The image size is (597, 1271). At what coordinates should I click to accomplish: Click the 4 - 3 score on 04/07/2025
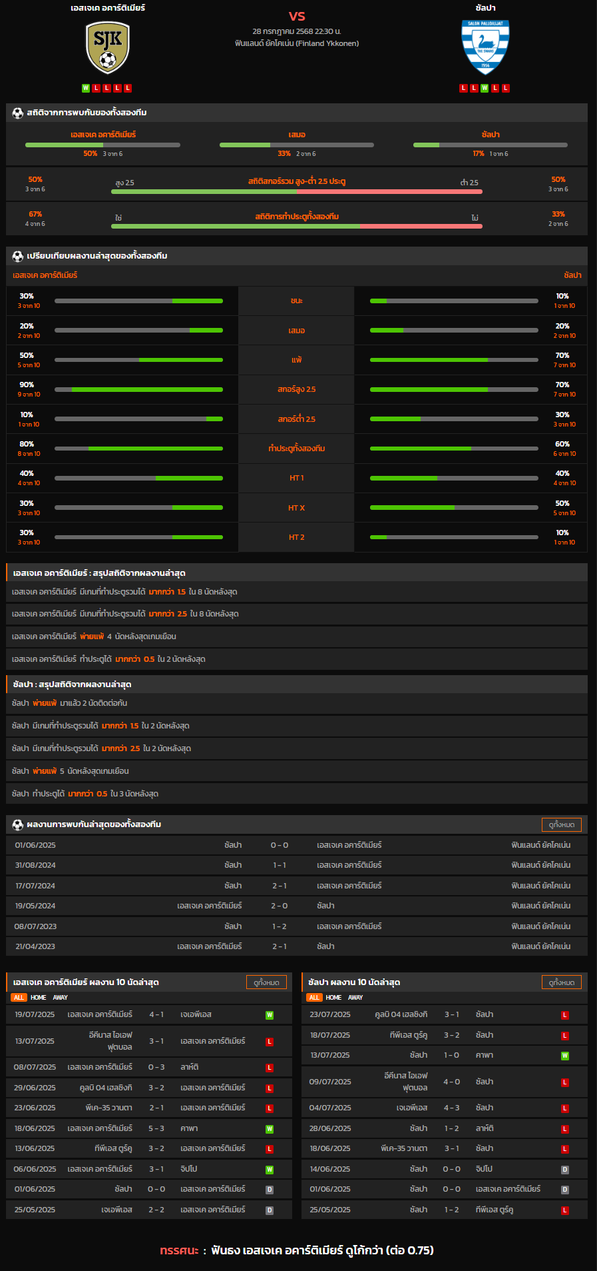tap(452, 1108)
